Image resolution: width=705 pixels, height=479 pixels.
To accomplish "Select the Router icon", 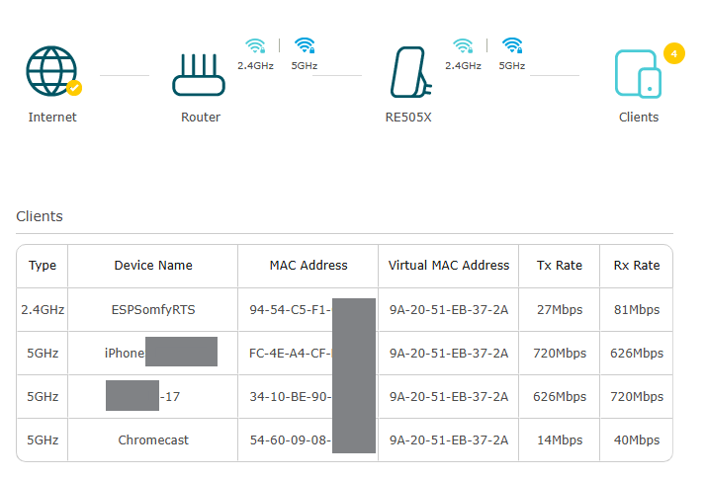I will 200,72.
